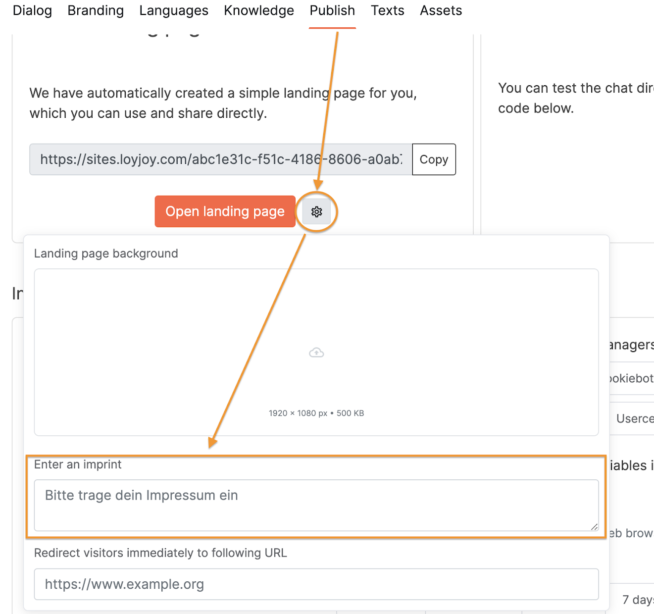Click the cloud upload icon for background
Viewport: 654px width, 614px height.
tap(316, 353)
